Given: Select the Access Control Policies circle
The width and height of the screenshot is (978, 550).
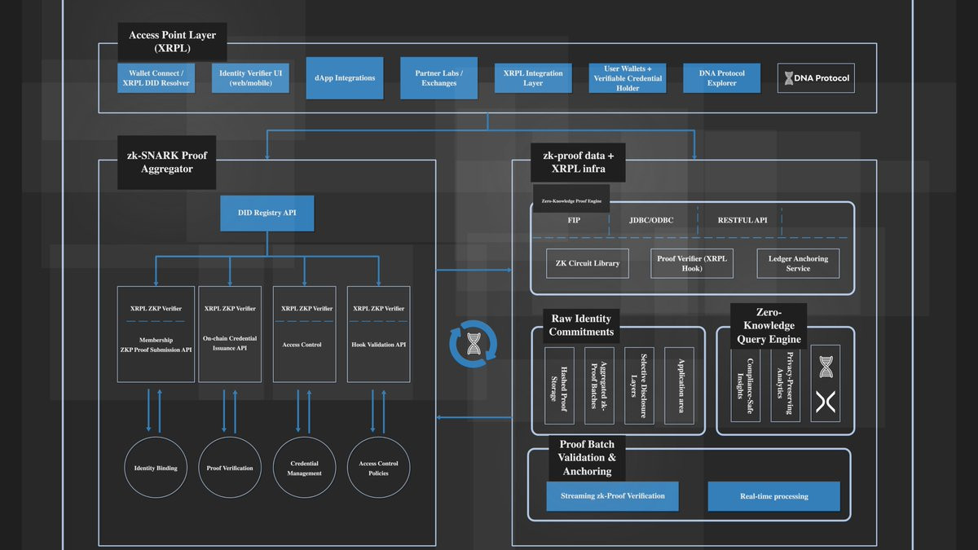Looking at the screenshot, I should [379, 468].
